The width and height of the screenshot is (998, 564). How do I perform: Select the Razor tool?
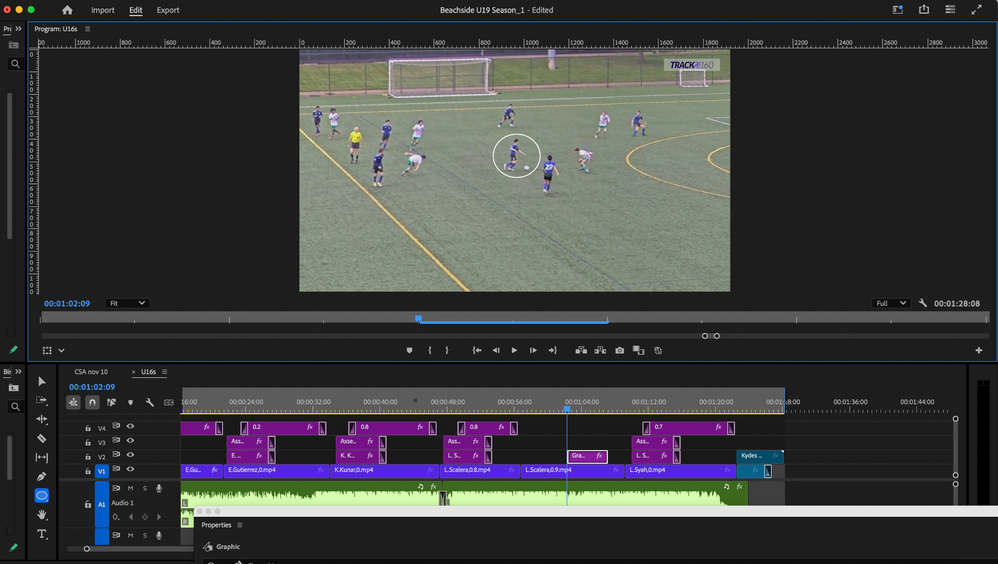coord(42,438)
